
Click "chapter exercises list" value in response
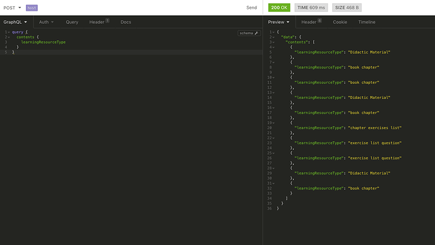375,128
